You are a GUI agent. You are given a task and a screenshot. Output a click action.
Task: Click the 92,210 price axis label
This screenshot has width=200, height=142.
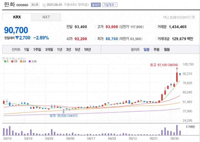[187, 73]
